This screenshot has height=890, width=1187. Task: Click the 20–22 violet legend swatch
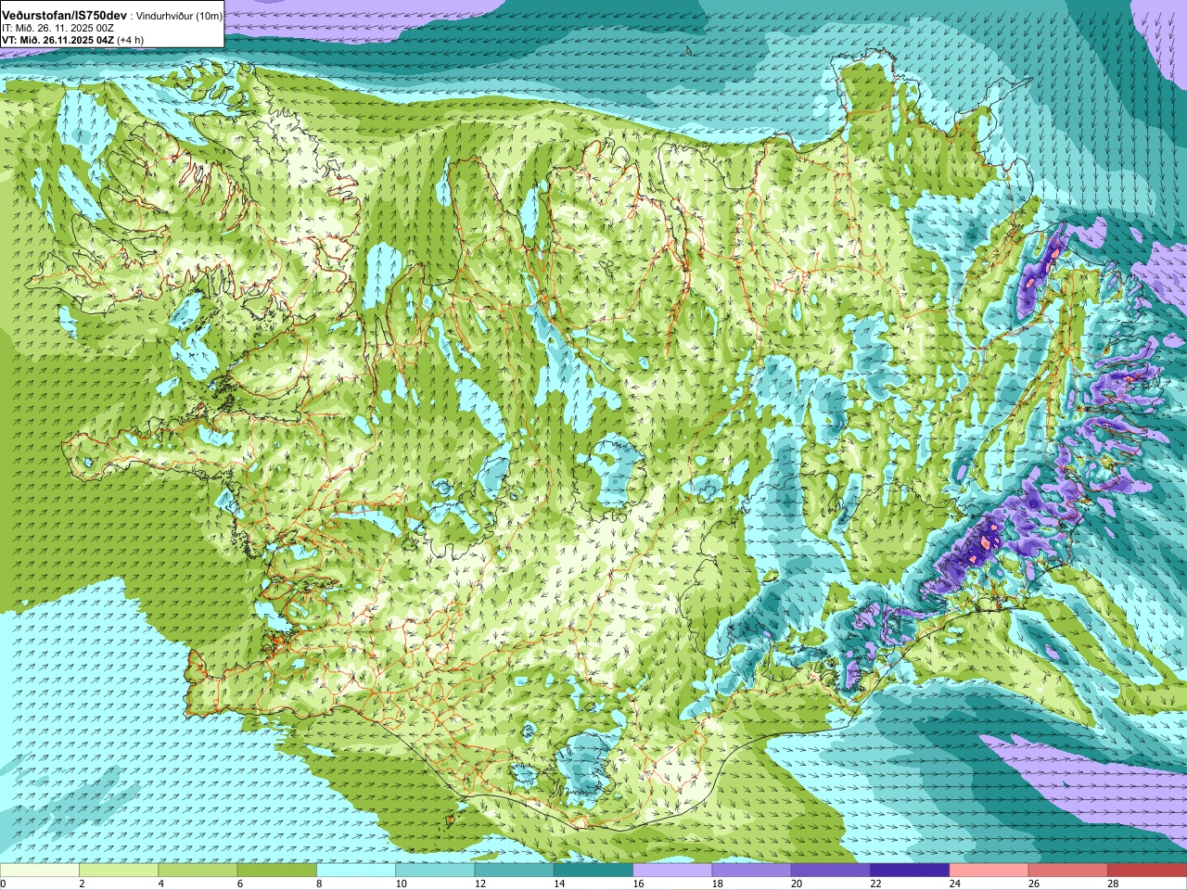pyautogui.click(x=831, y=871)
